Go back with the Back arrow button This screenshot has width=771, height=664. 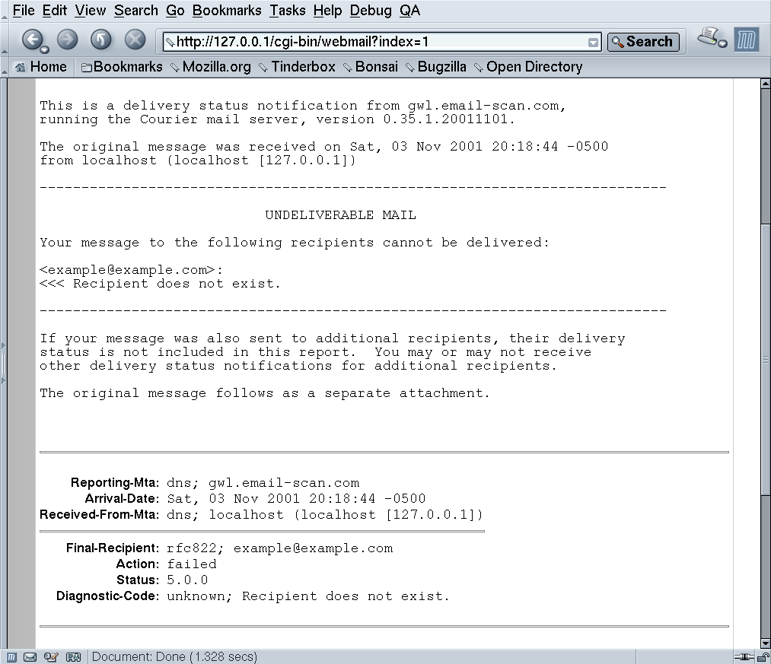pyautogui.click(x=32, y=40)
